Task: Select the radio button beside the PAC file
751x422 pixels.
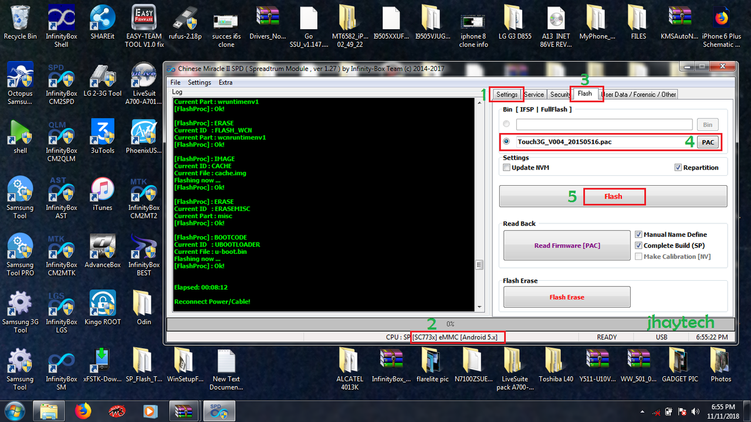Action: click(x=507, y=141)
